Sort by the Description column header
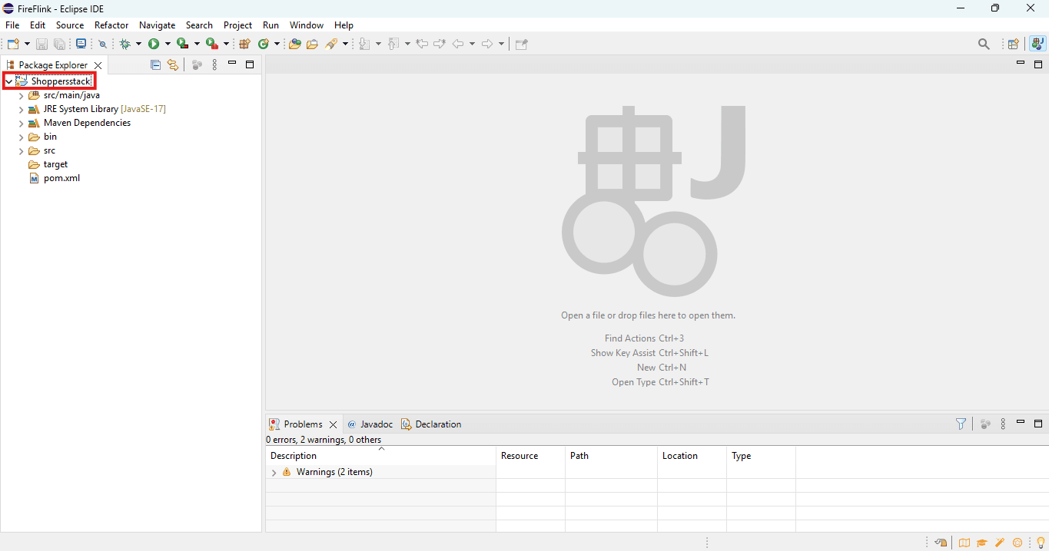Screen dimensions: 1049x551 coord(380,456)
